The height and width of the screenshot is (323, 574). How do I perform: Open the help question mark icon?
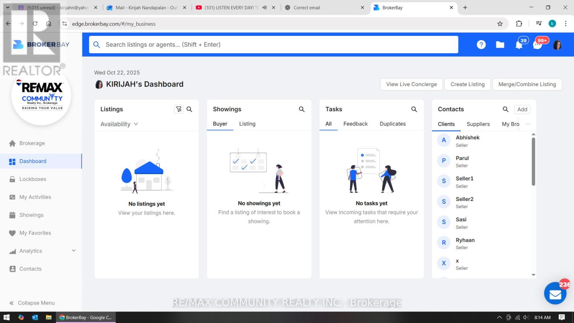(x=481, y=45)
